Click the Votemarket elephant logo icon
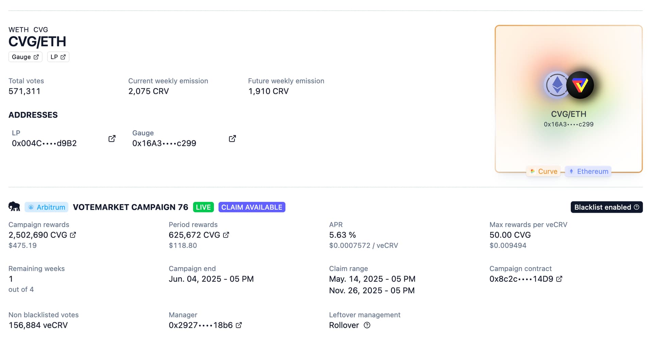 (14, 207)
